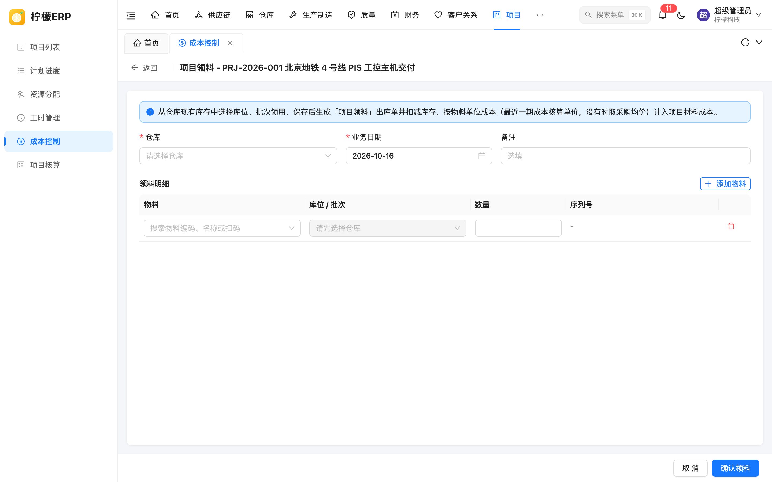Open the calendar icon in 业务日期 field
Image resolution: width=772 pixels, height=482 pixels.
(x=482, y=156)
